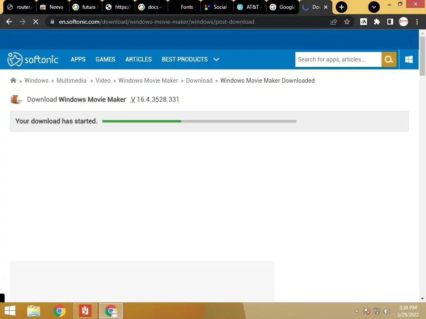426x319 pixels.
Task: Click the address bar URL
Action: pyautogui.click(x=157, y=22)
